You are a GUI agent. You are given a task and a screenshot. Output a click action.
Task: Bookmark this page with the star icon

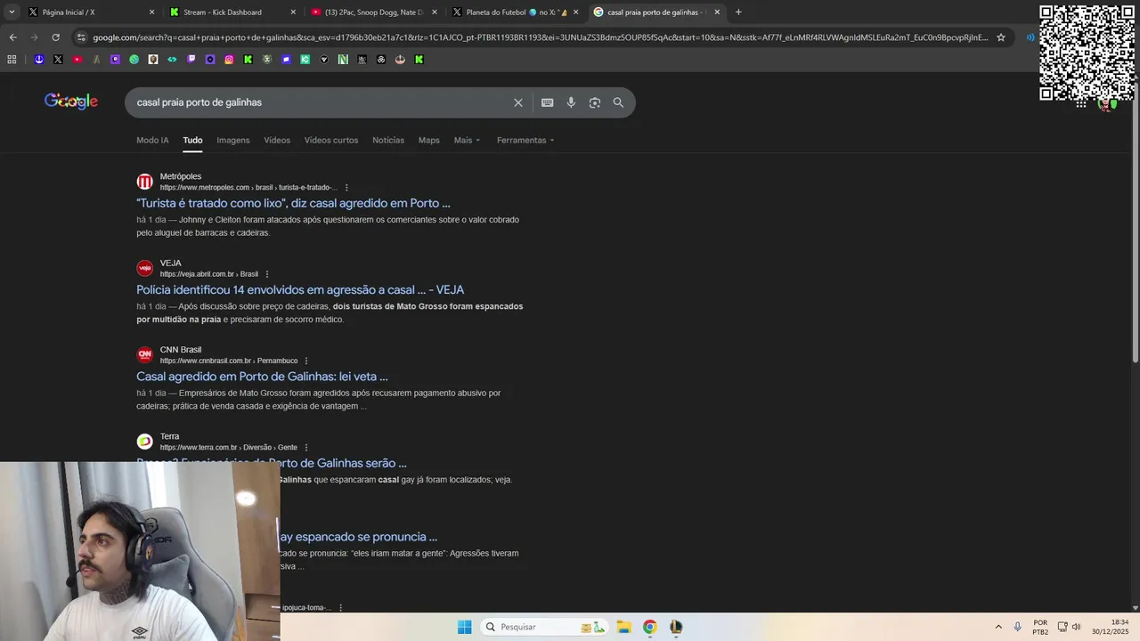click(1001, 37)
